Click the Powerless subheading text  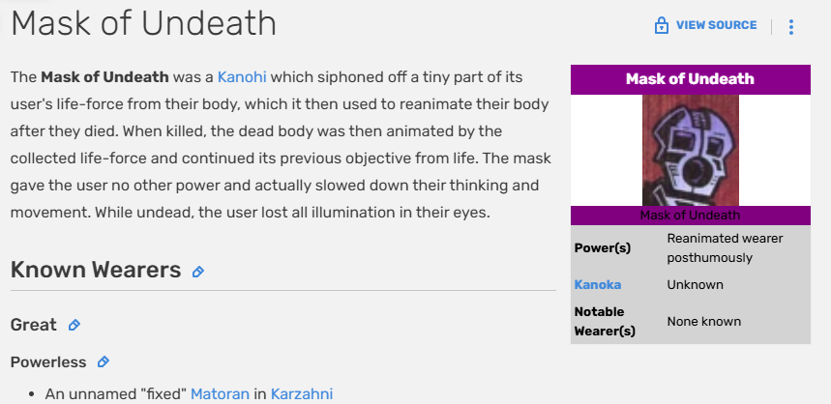(x=48, y=362)
